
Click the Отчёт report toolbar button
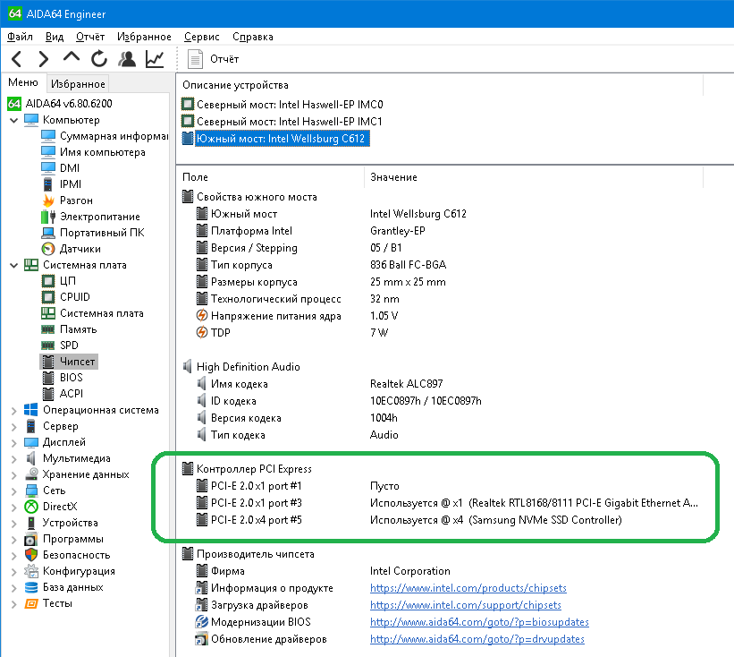(214, 59)
